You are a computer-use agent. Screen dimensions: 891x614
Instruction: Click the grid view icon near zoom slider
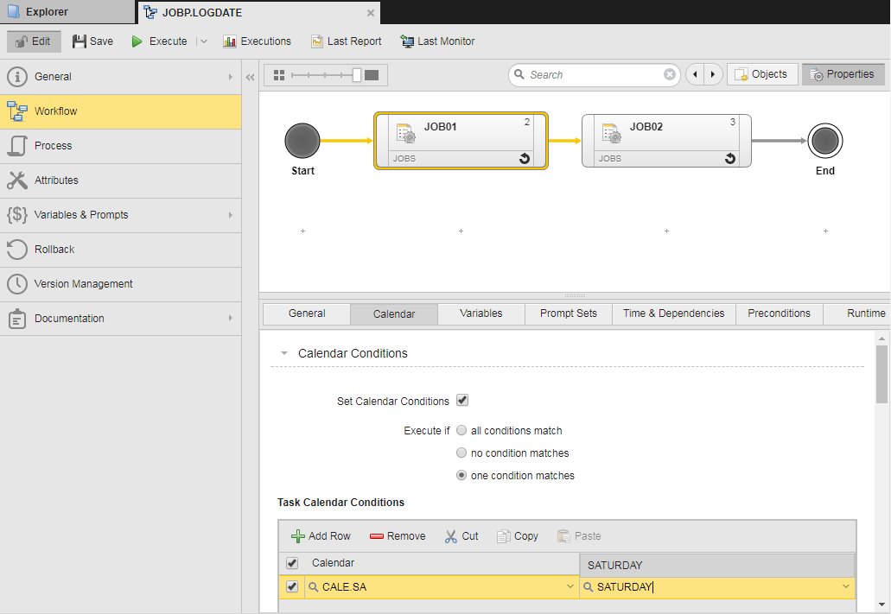(279, 75)
